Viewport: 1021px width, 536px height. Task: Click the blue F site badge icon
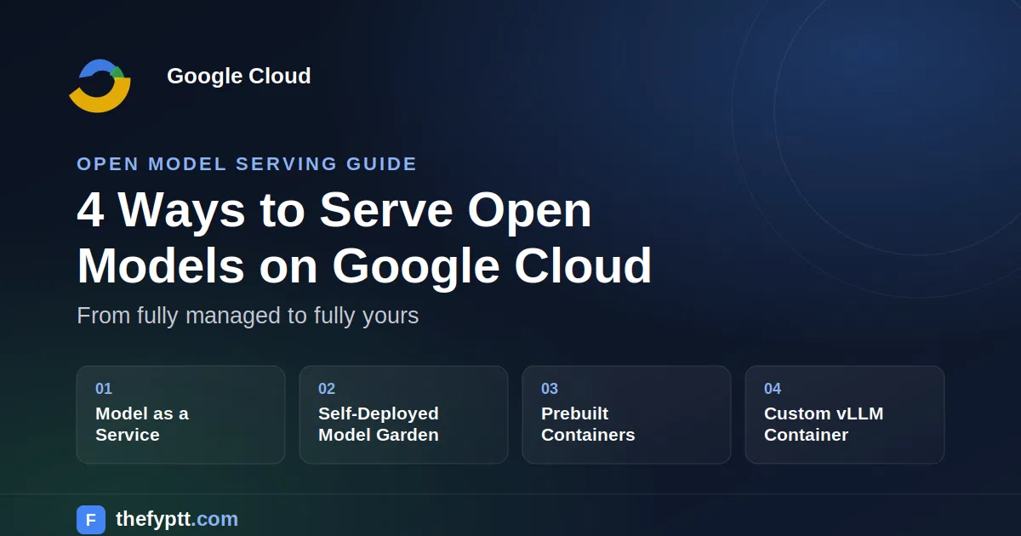click(91, 520)
